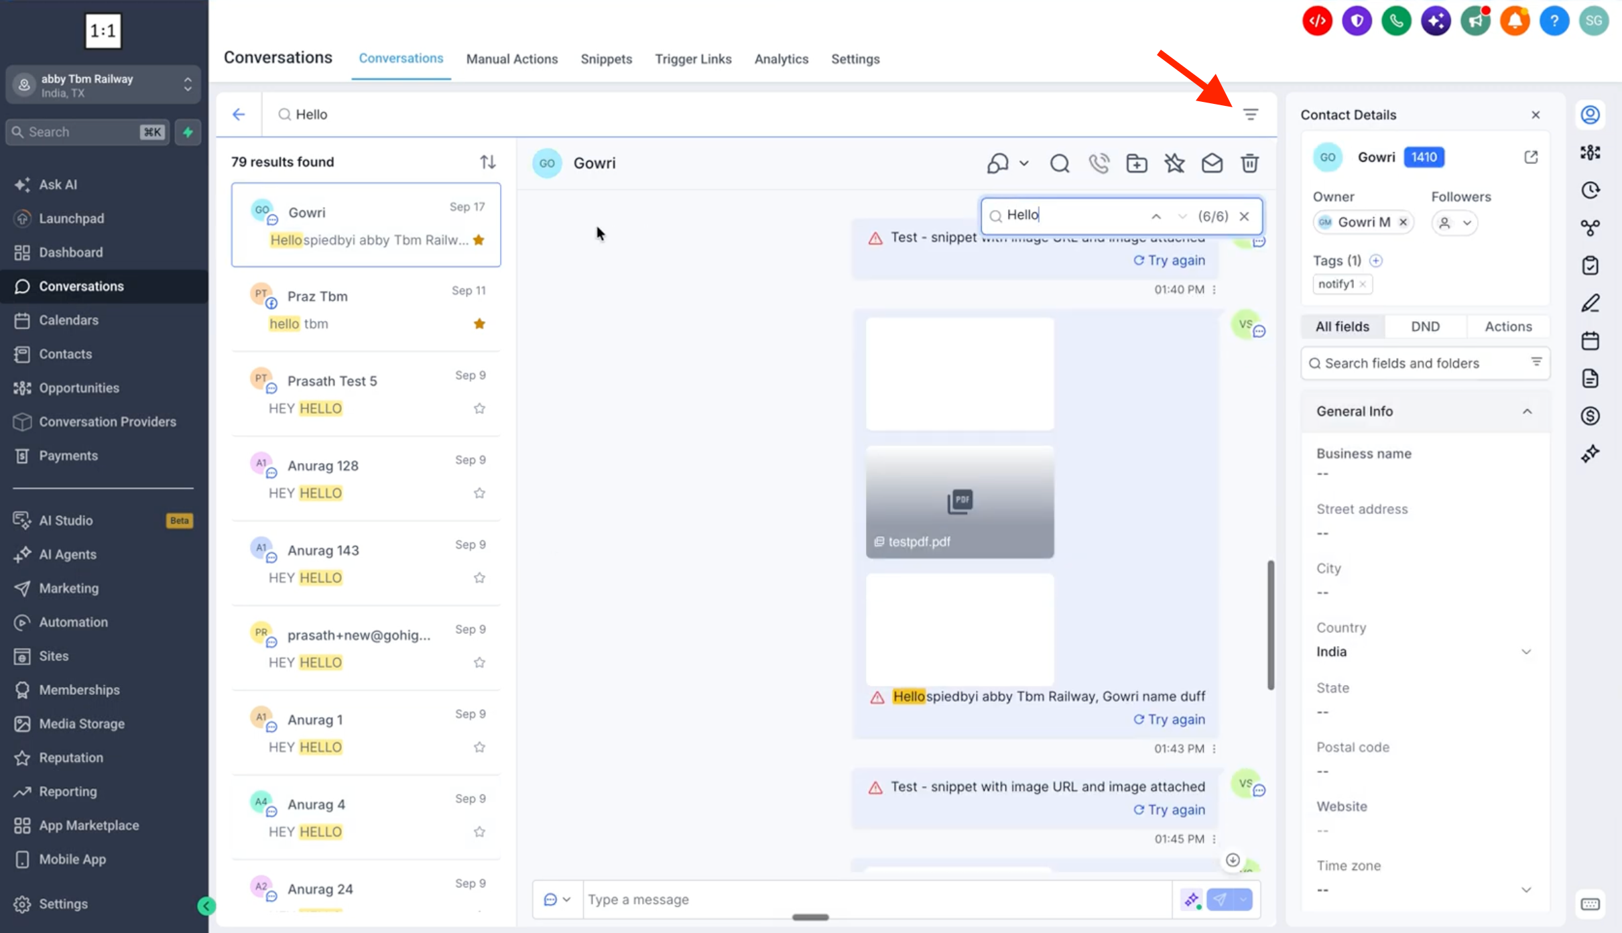Retry sending the 01:43 PM message
1622x933 pixels.
coord(1169,719)
